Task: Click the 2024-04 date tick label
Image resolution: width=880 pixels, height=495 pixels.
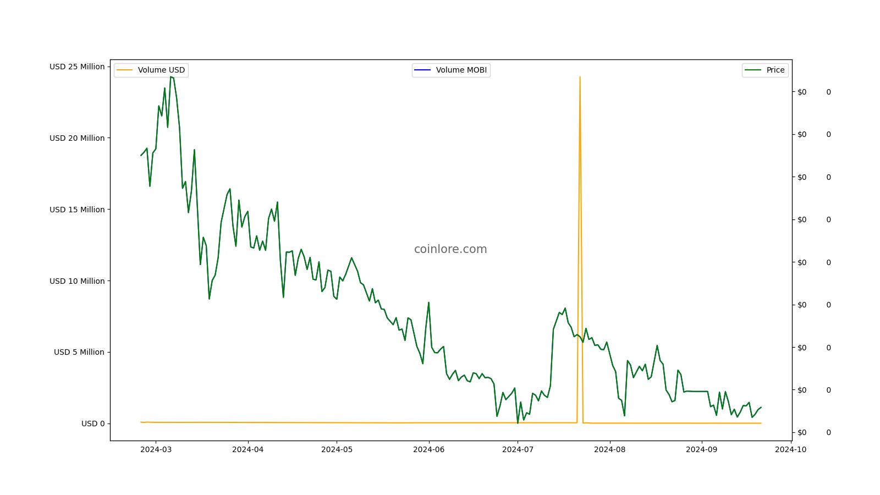Action: click(248, 449)
